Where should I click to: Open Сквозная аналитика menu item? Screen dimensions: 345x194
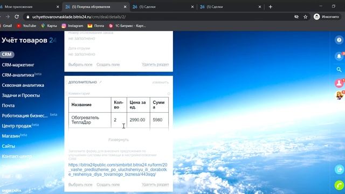click(x=23, y=85)
